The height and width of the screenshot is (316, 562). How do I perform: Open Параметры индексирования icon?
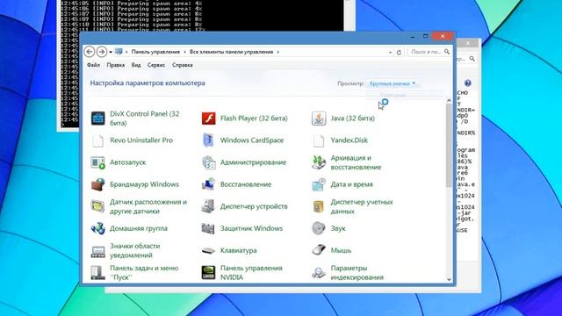319,273
